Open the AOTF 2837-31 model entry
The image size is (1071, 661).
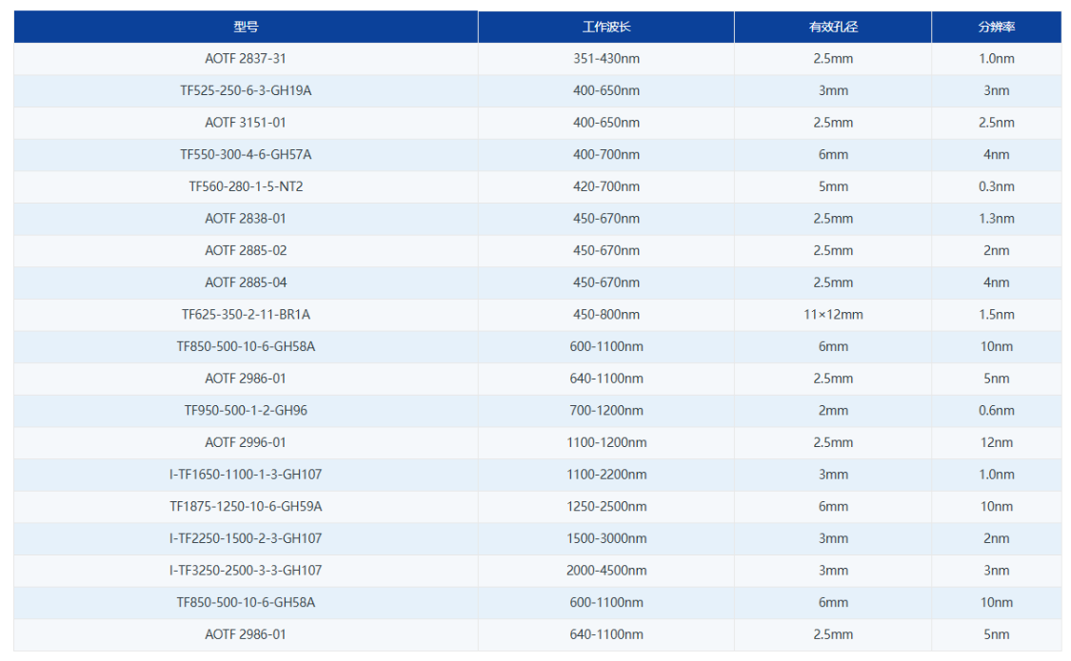246,59
